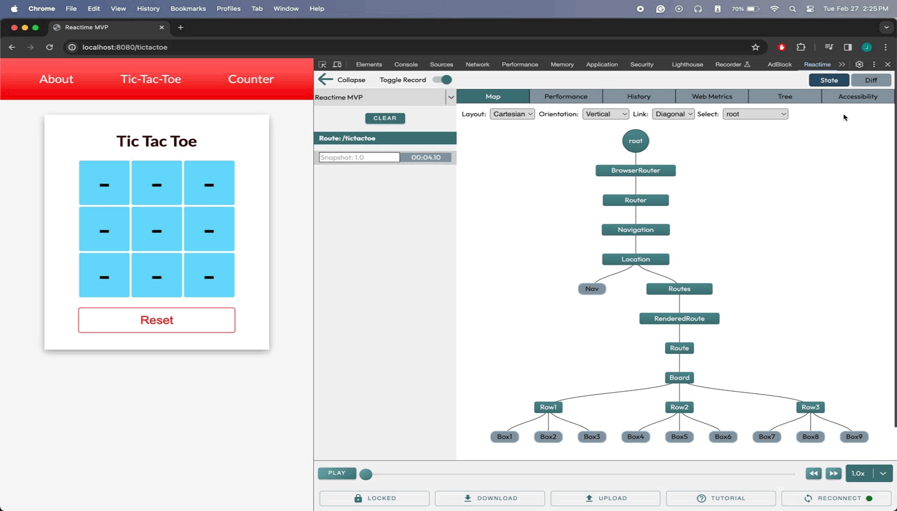Switch to Diff view mode

point(871,79)
